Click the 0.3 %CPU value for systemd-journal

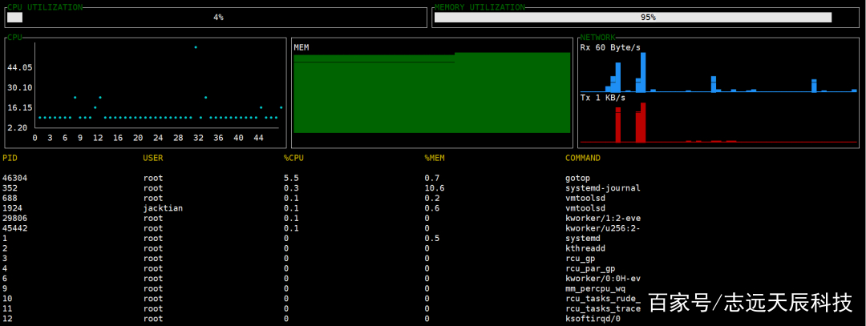pyautogui.click(x=291, y=188)
